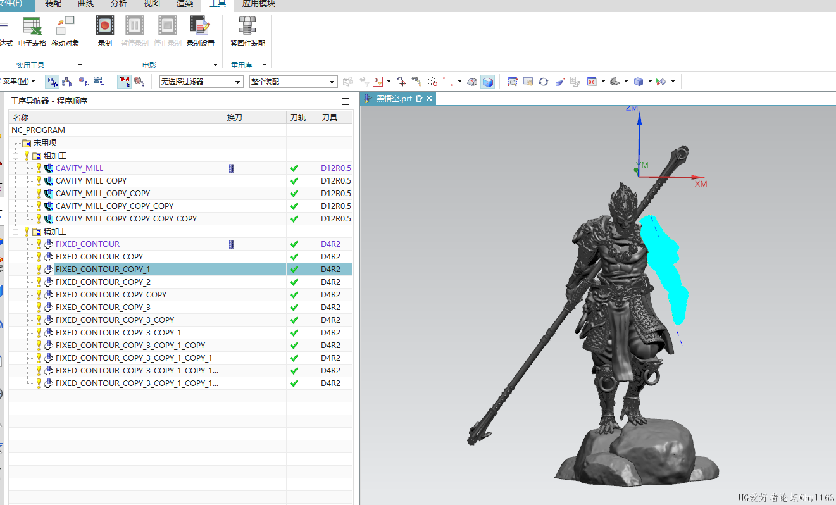Click the zoom view icon
836x505 pixels.
[x=513, y=82]
